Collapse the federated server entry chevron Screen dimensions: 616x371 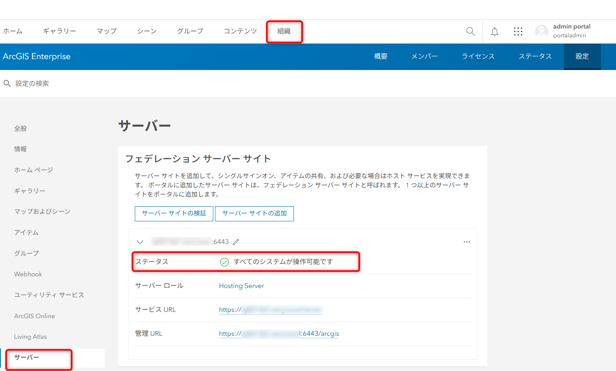[140, 242]
